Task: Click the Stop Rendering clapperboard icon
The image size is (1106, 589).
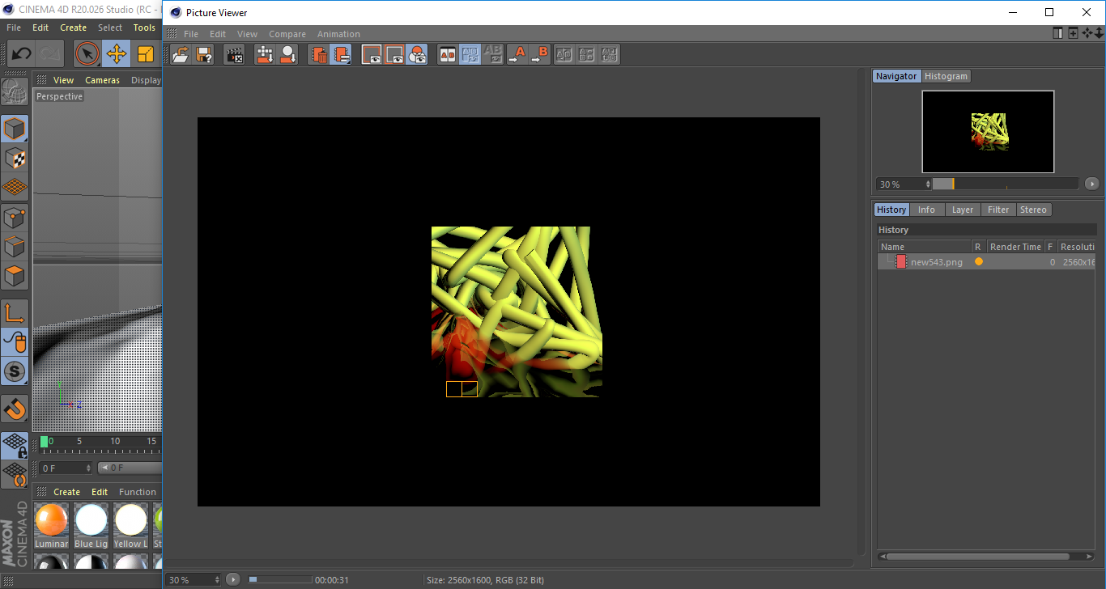Action: click(x=234, y=54)
